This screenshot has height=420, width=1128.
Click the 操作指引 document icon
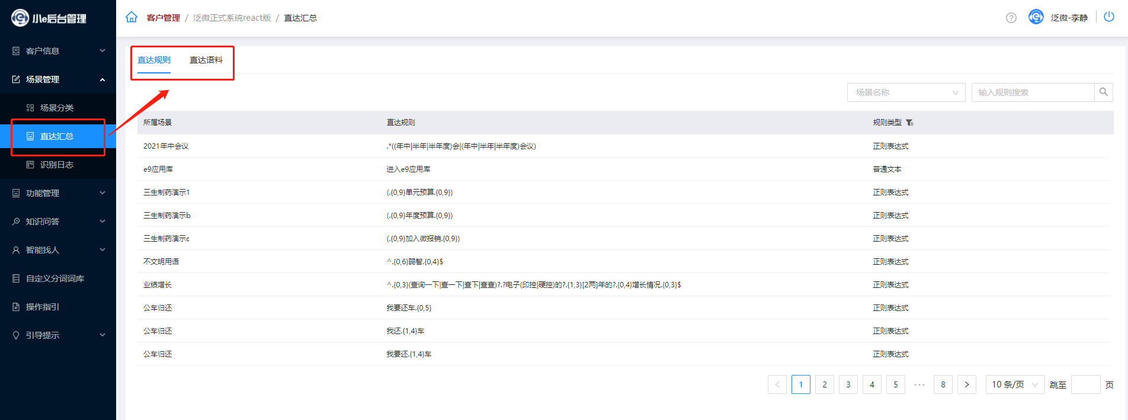point(16,307)
